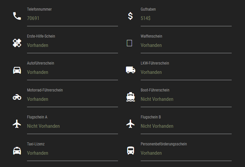This screenshot has height=167, width=245.
Task: Click the Taxi-Lizenz 'Vorhanden' field
Action: click(x=72, y=153)
